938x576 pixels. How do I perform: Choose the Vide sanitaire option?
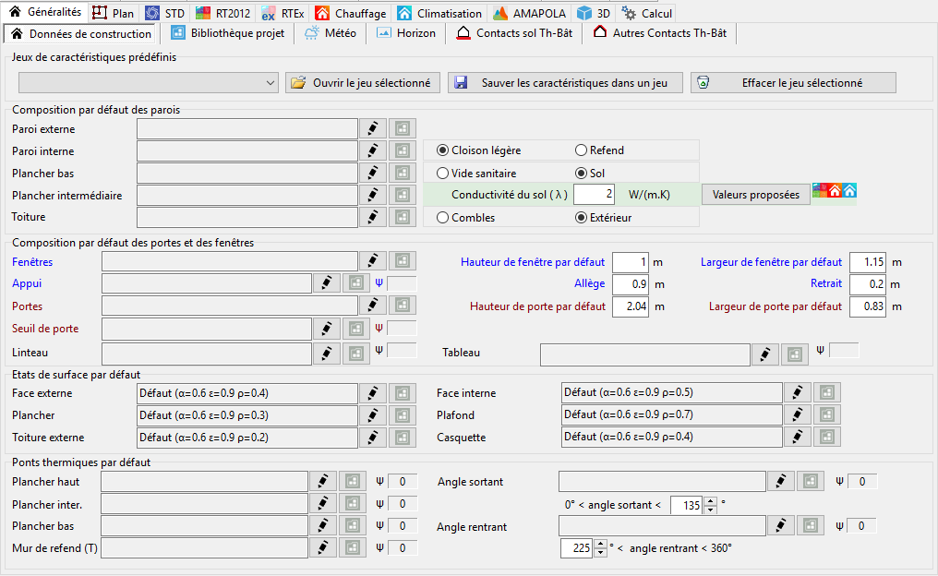[443, 173]
